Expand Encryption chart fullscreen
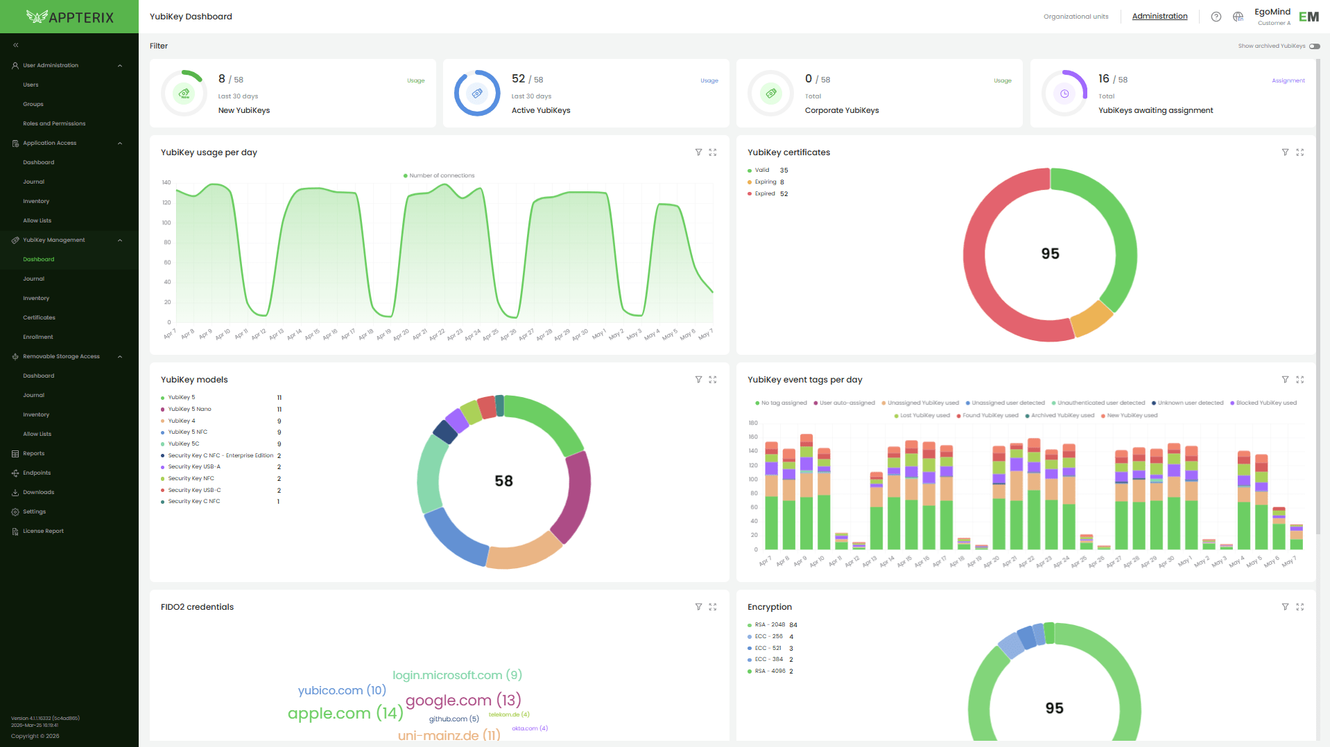Image resolution: width=1330 pixels, height=747 pixels. pyautogui.click(x=1300, y=607)
